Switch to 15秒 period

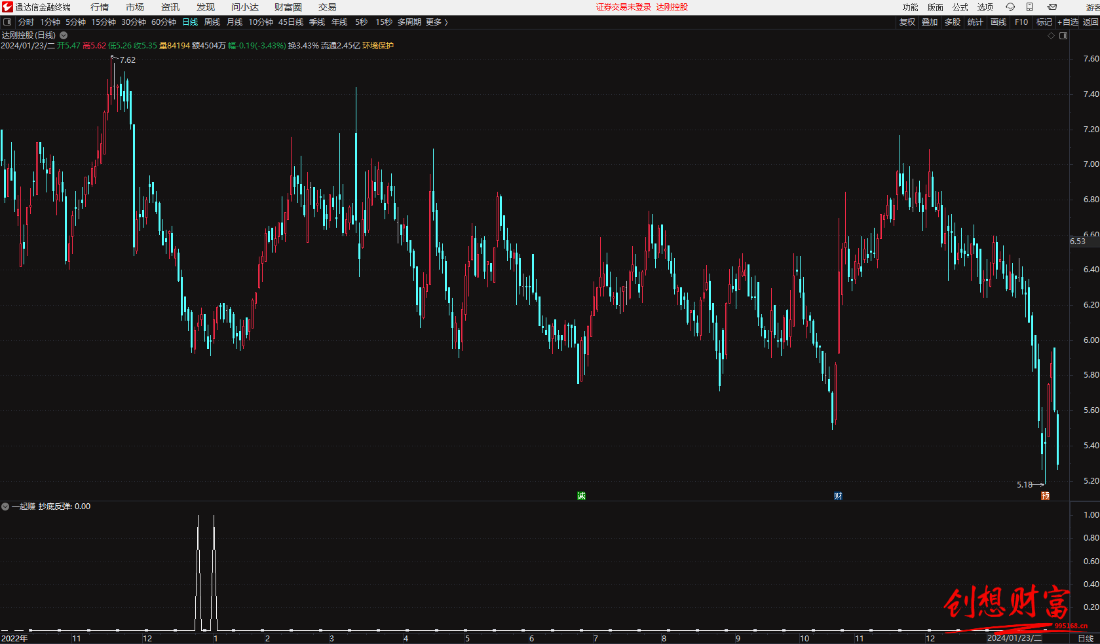click(384, 22)
